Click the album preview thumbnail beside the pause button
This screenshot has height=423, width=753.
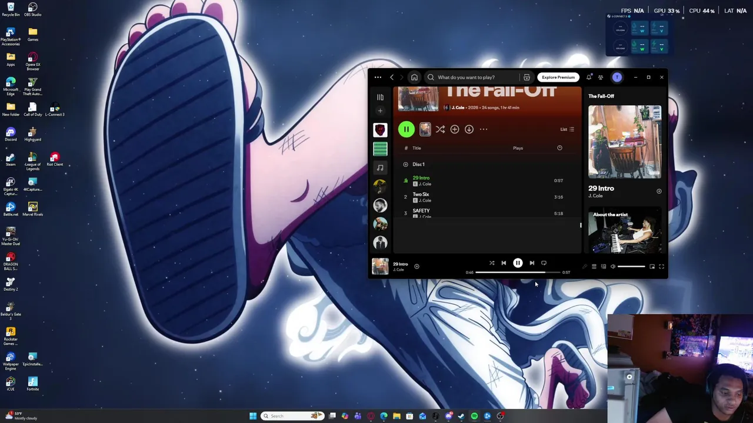tap(425, 129)
